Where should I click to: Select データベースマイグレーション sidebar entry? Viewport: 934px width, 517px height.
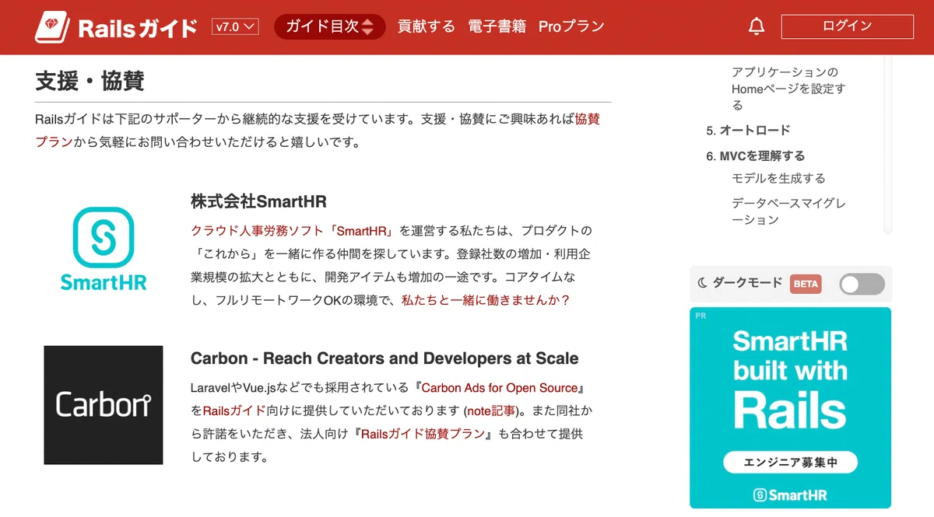click(788, 211)
